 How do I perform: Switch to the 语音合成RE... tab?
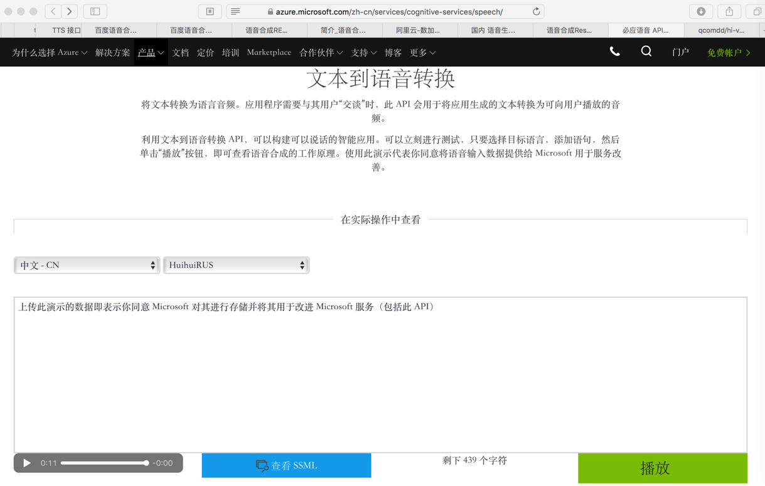[266, 30]
